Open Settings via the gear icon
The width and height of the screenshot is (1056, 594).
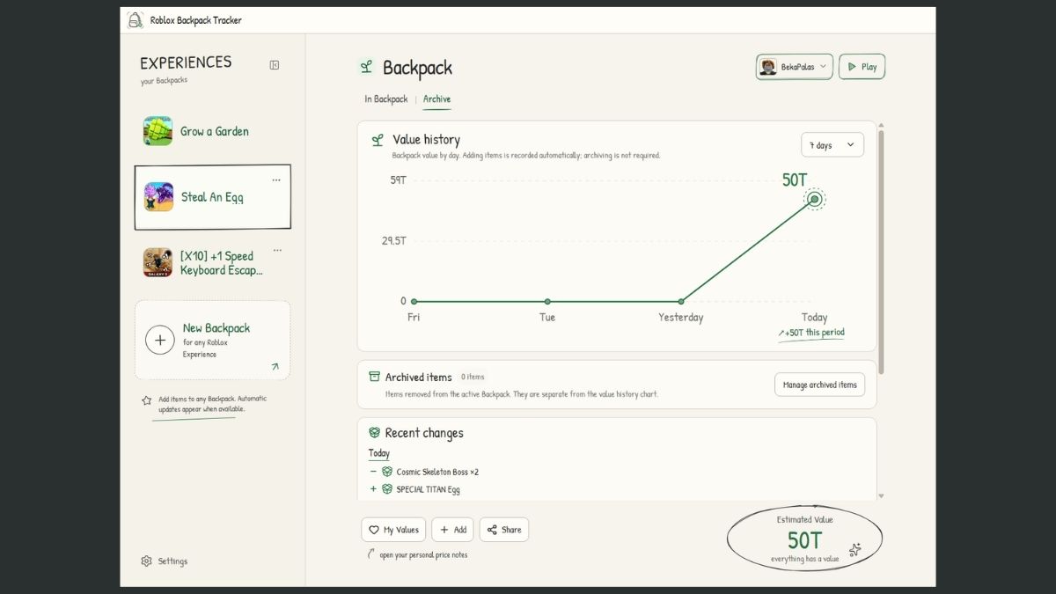click(x=146, y=561)
